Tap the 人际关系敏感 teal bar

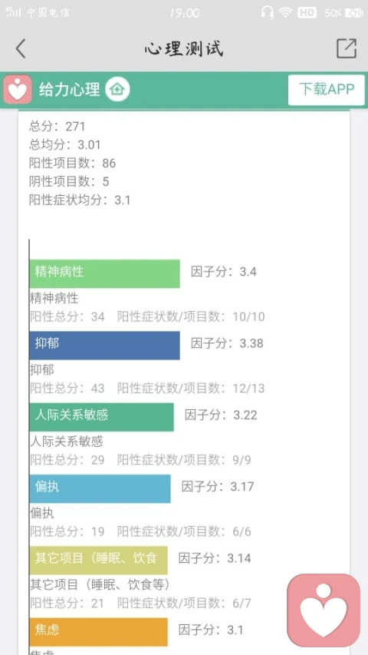pyautogui.click(x=102, y=417)
